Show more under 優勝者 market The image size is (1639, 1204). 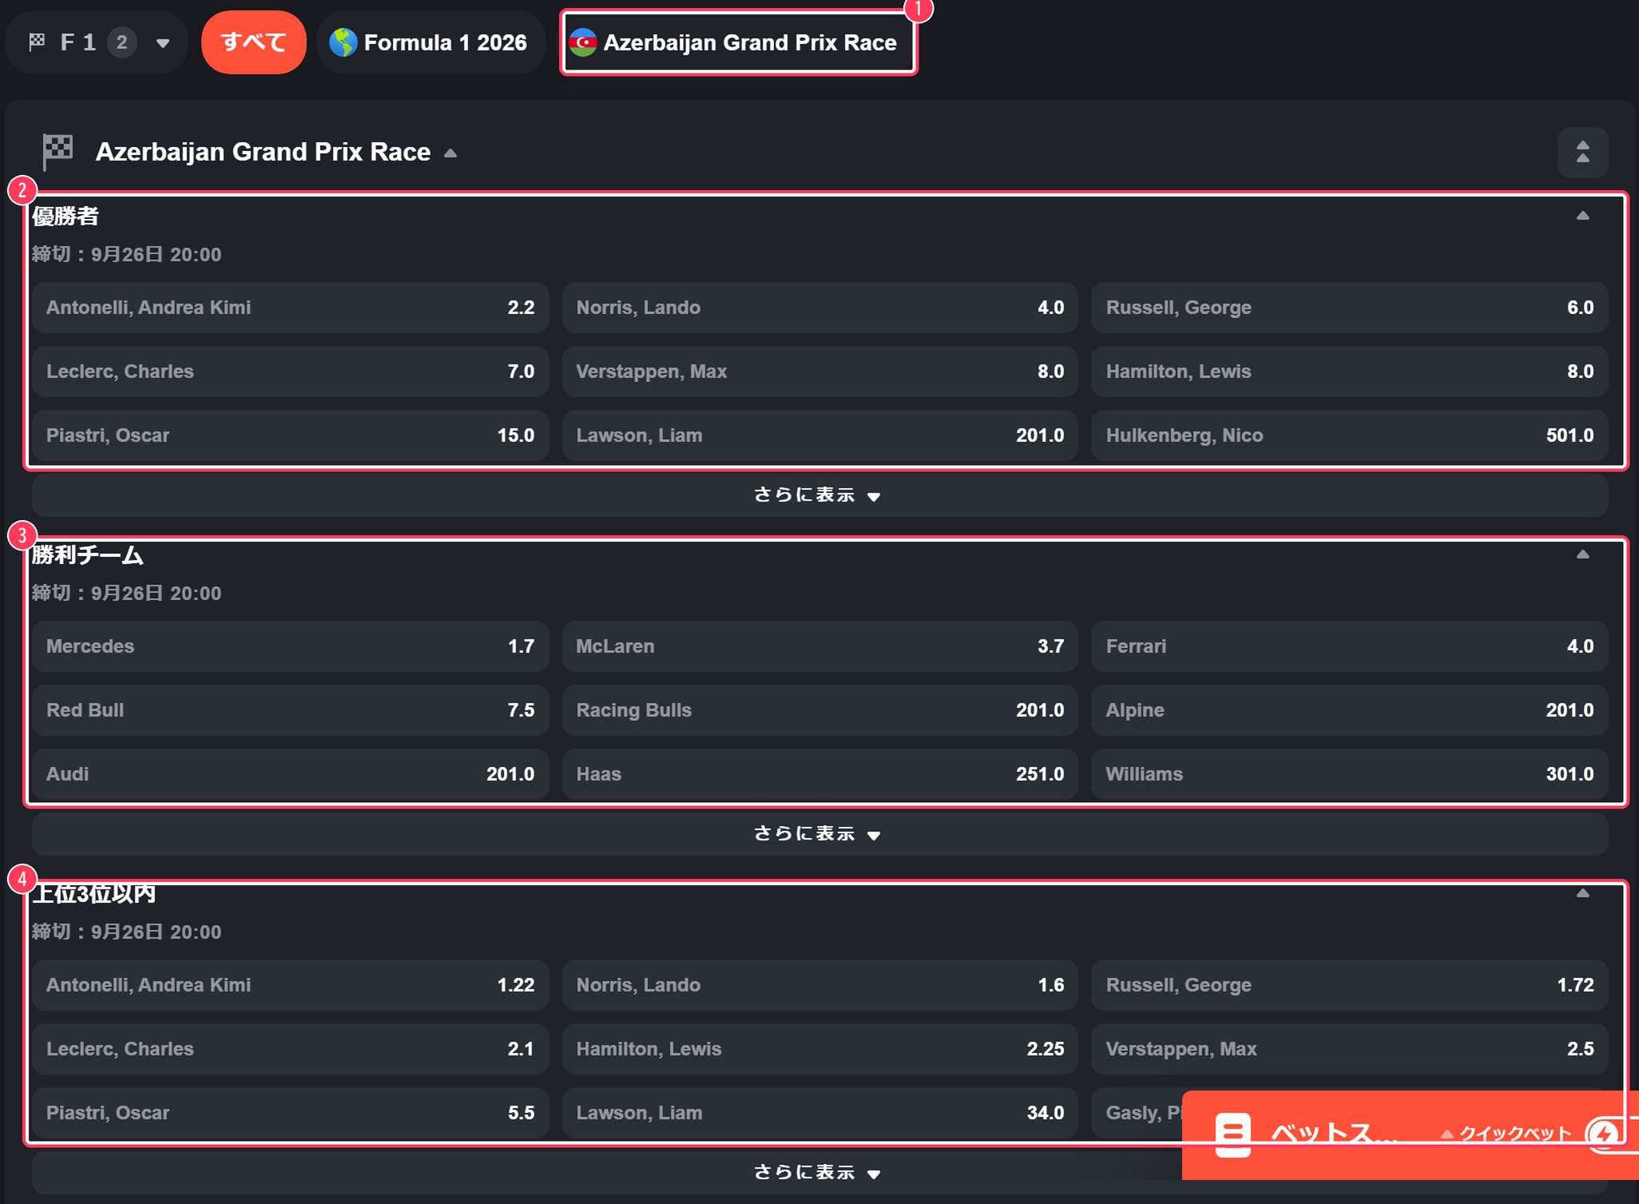click(x=819, y=495)
